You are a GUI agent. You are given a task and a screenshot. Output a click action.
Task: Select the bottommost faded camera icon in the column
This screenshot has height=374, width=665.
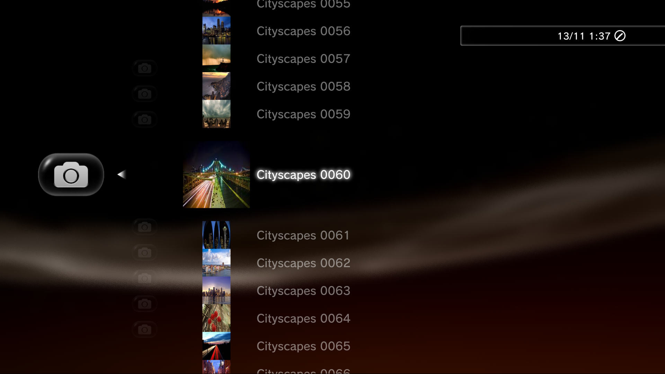point(144,329)
